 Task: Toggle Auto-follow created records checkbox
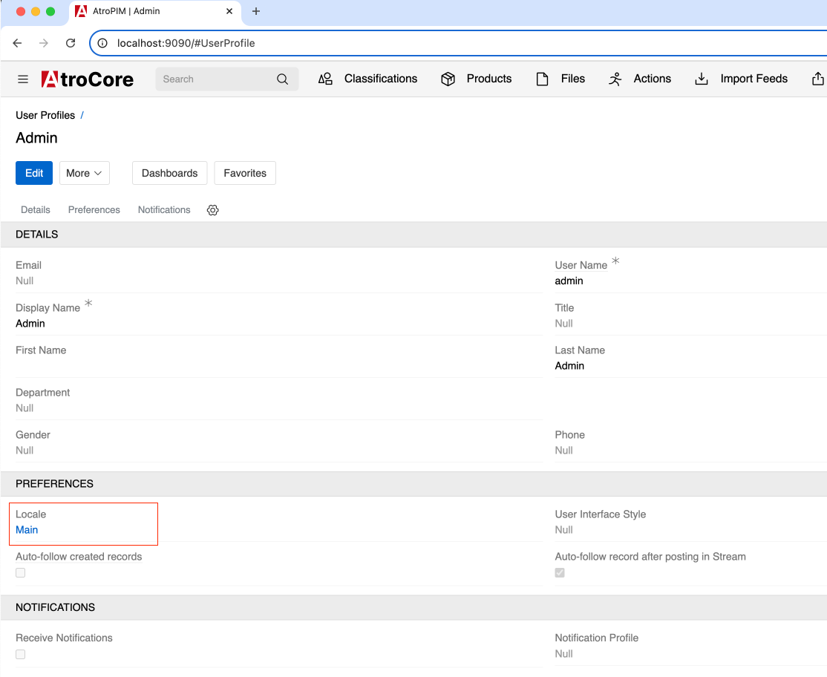[x=21, y=572]
